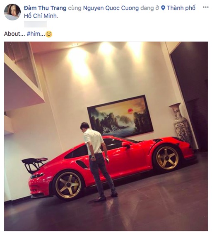212x234 pixels.
Task: Click the landscape painting in photo
Action: pyautogui.click(x=120, y=116)
